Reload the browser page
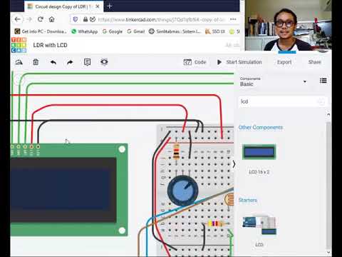The image size is (342, 257). (x=41, y=19)
